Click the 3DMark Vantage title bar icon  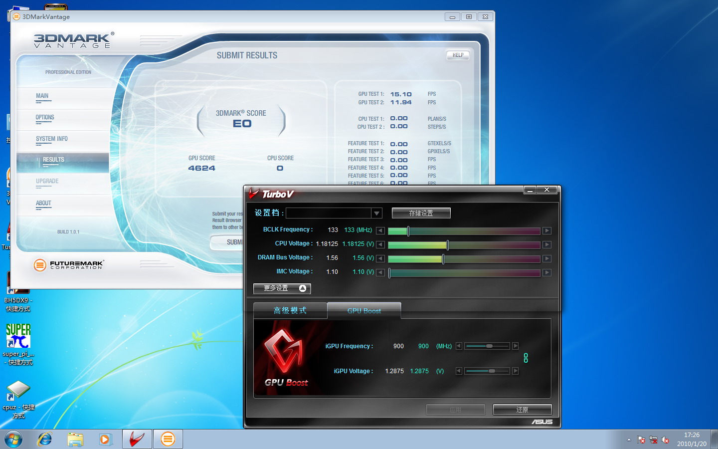pos(16,16)
